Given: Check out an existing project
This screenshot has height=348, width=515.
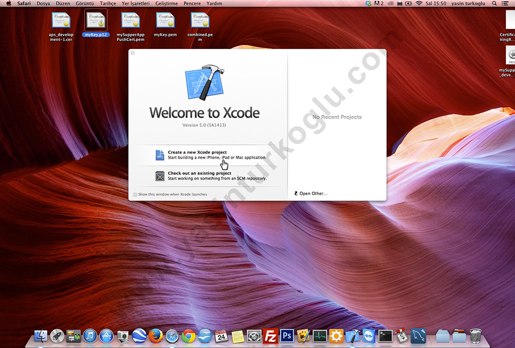Looking at the screenshot, I should pos(210,176).
